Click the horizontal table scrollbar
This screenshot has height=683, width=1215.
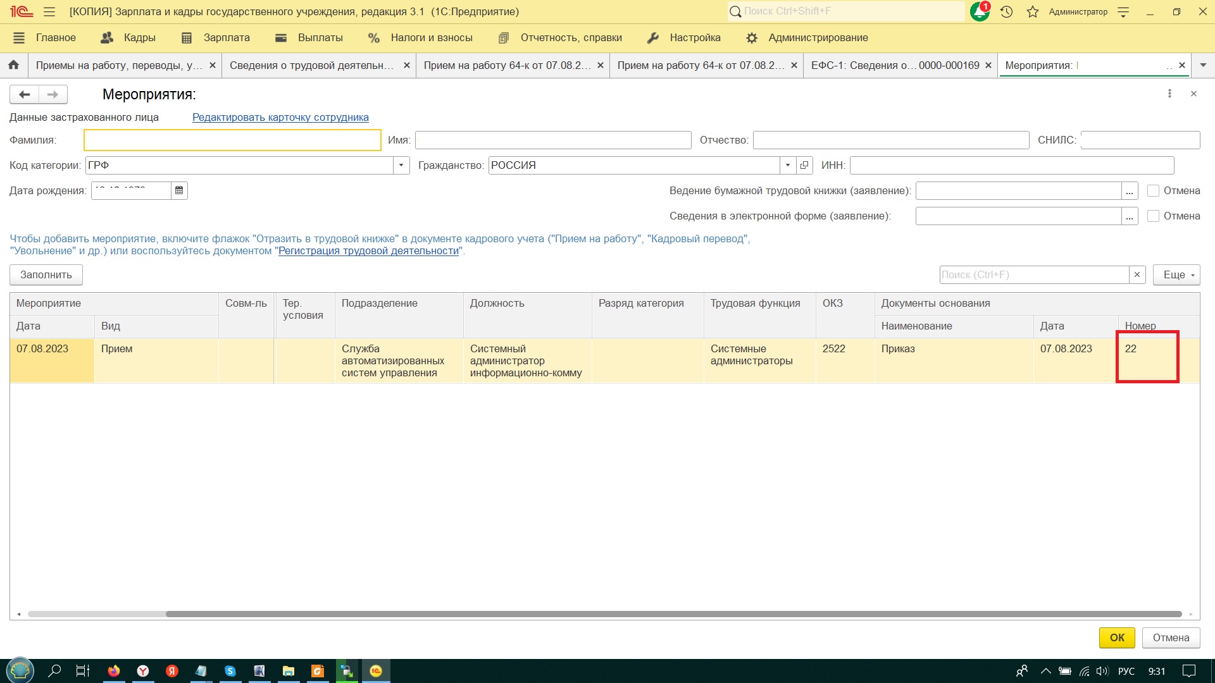tap(673, 614)
